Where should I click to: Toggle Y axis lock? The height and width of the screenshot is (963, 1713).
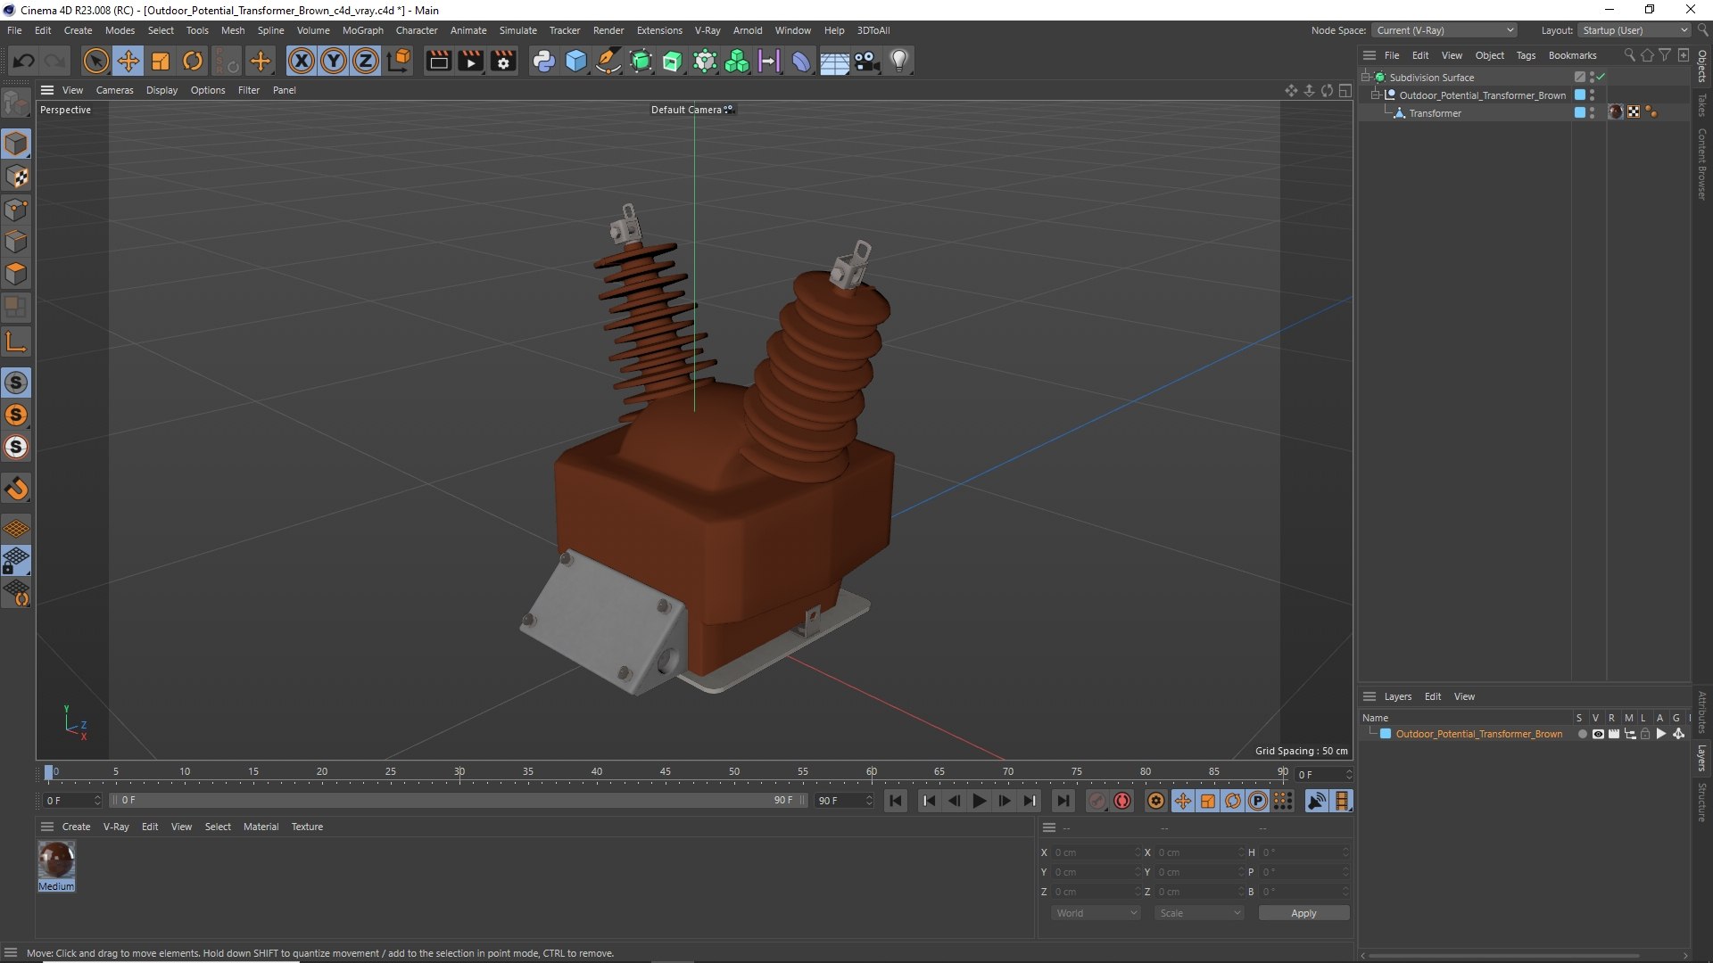pos(334,61)
